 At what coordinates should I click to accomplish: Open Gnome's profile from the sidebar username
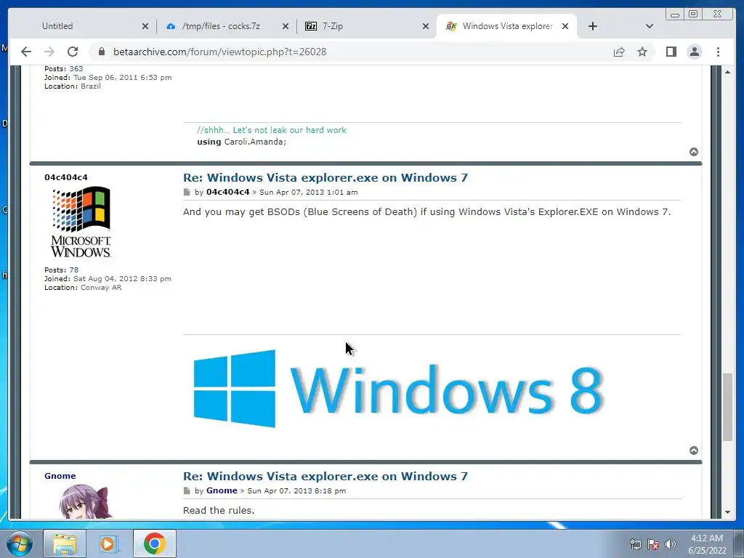60,476
